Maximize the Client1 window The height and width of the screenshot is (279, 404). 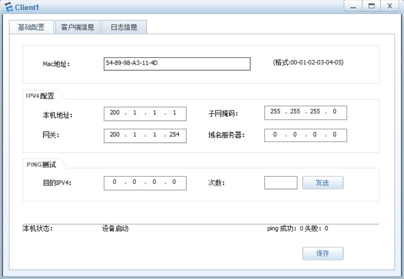click(x=371, y=6)
